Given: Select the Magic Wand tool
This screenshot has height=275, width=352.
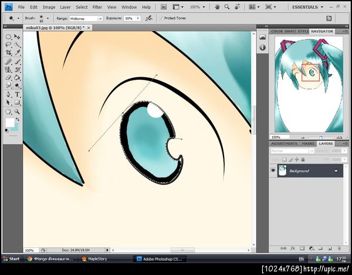Looking at the screenshot, I should pos(17,45).
